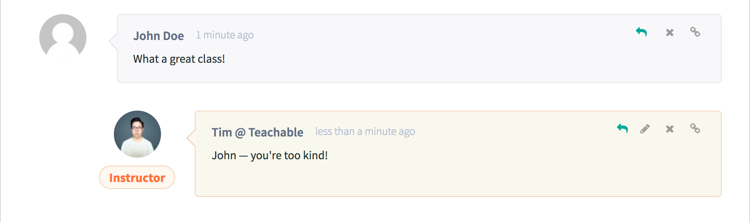Edit Tim's comment using the pencil icon
The width and height of the screenshot is (750, 222).
click(645, 129)
